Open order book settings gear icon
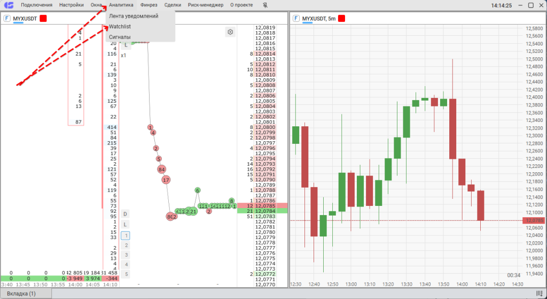 (230, 32)
